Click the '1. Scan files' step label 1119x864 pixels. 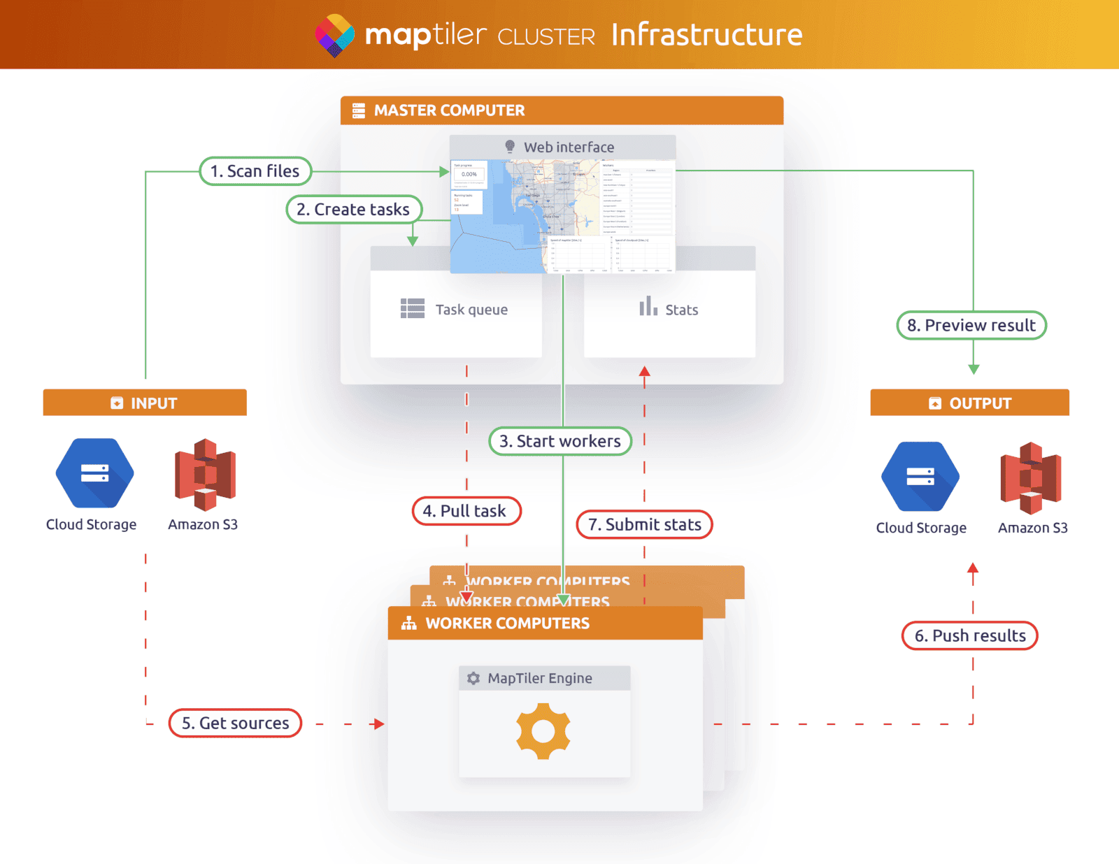click(255, 171)
